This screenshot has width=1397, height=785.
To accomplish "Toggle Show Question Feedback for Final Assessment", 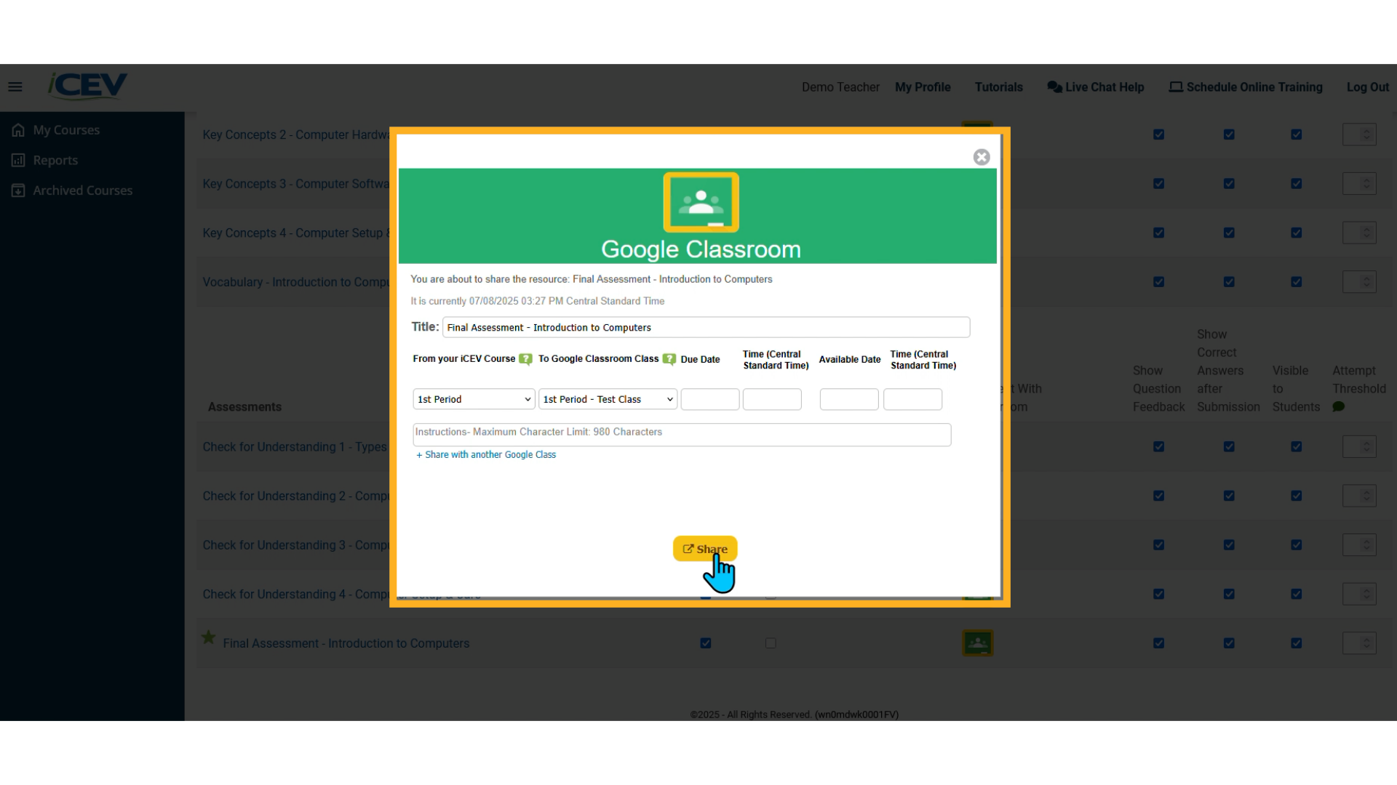I will [1158, 643].
